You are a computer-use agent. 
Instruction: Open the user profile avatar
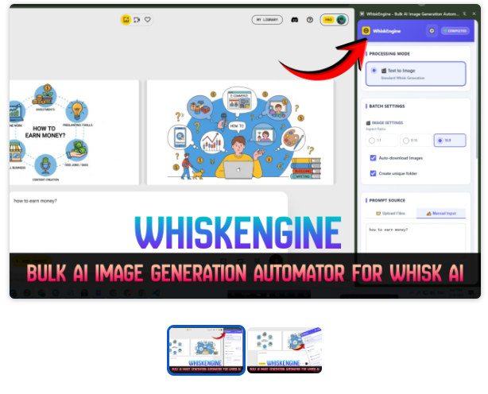click(x=342, y=20)
